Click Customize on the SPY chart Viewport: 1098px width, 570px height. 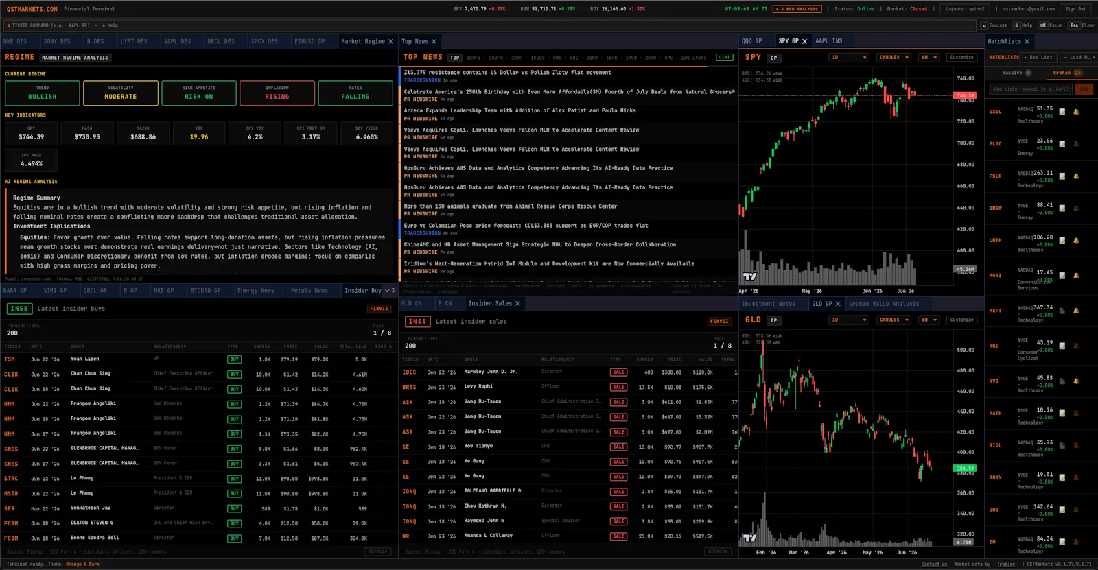961,58
